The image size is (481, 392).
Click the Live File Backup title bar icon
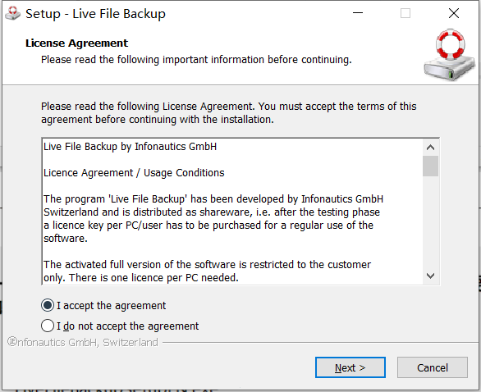coord(12,13)
